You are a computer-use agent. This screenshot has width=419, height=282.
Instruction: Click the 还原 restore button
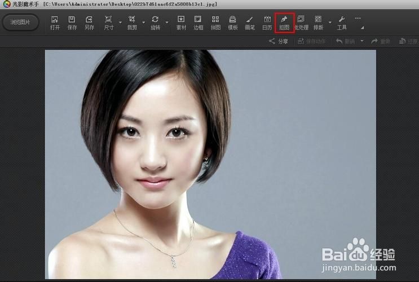pos(408,41)
